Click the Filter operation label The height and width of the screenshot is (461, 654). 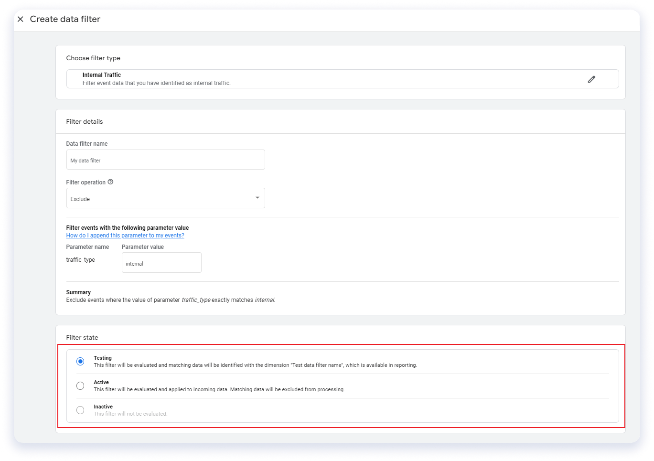86,182
